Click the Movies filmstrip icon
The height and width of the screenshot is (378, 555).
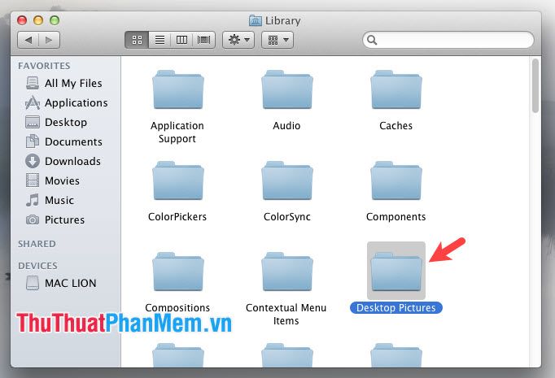pyautogui.click(x=33, y=180)
